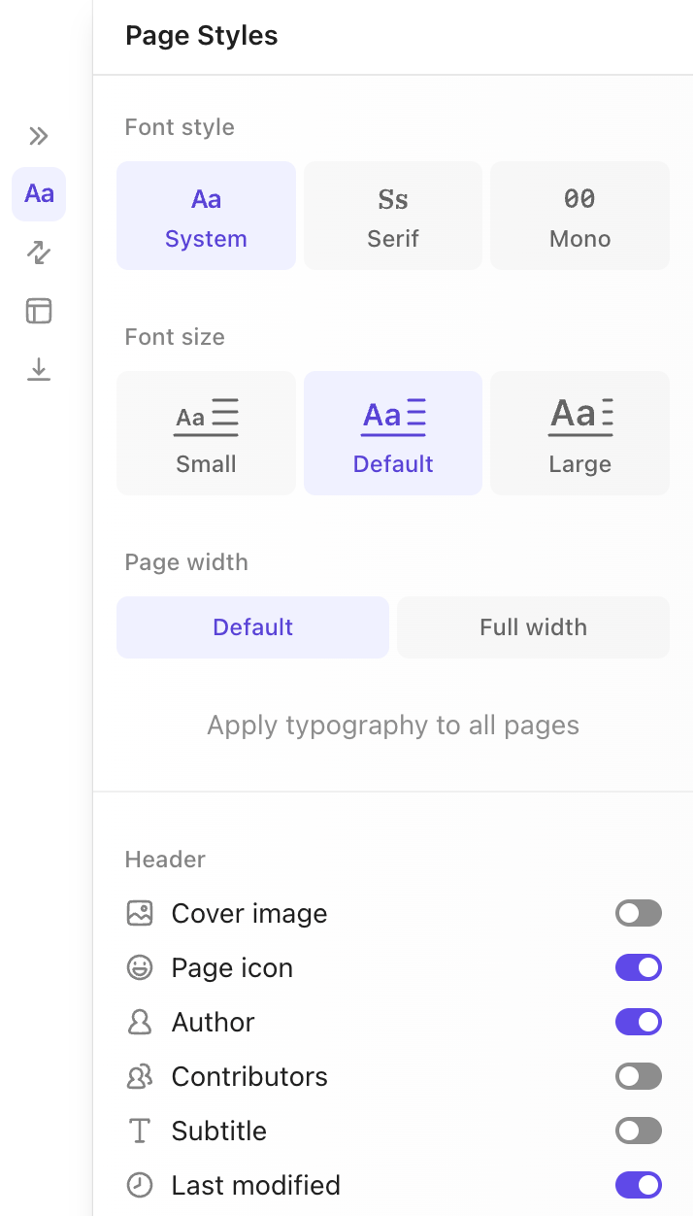Select the System font style option
Screen dimensions: 695x1216
coord(206,215)
